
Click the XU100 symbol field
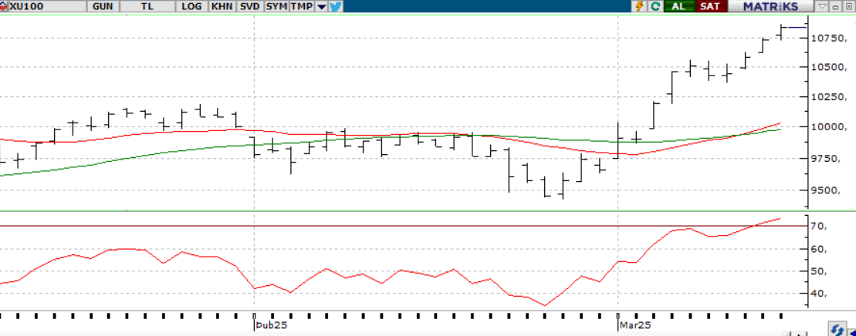(47, 6)
